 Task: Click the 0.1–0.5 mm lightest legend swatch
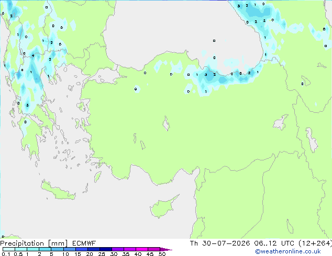[x=9, y=249]
